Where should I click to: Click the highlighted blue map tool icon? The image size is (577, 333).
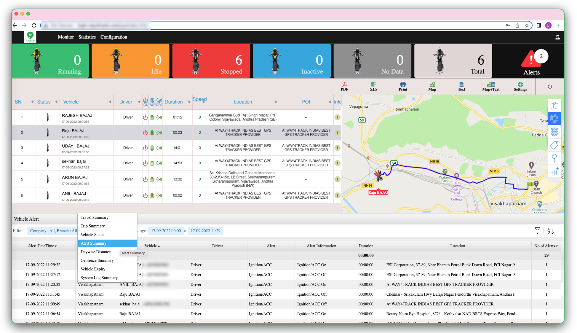click(x=554, y=119)
